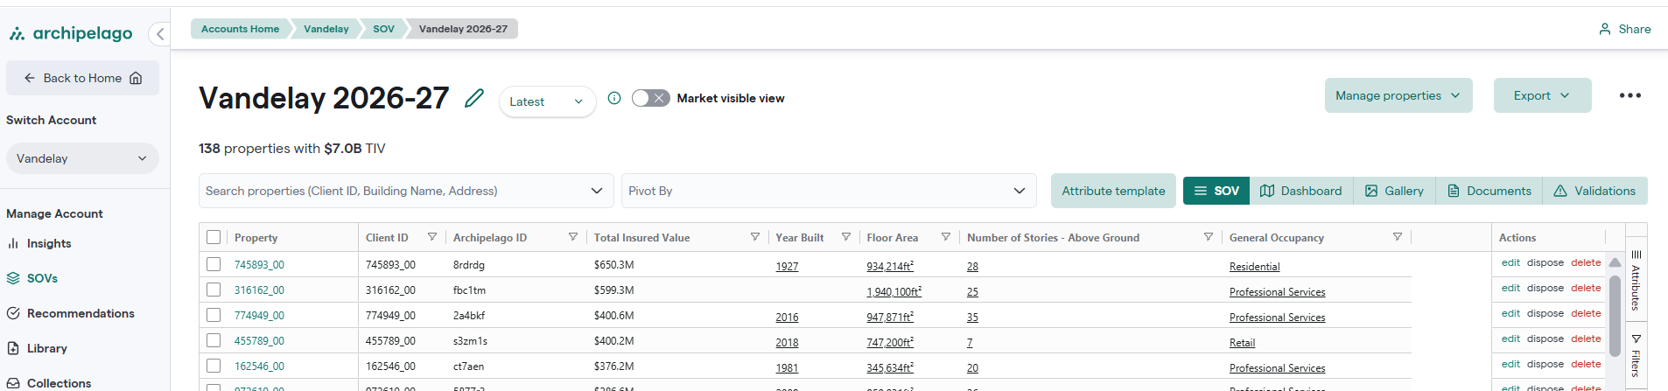
Task: Edit property 455789_00
Action: (x=1510, y=339)
